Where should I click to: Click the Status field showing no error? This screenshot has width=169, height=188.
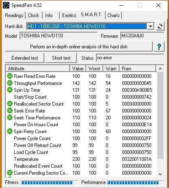click(130, 58)
